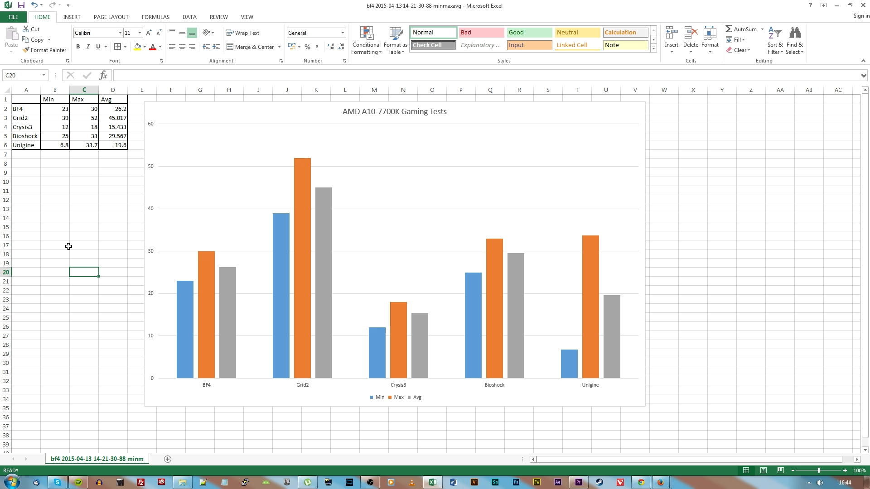Expand the General number format dropdown
Image resolution: width=870 pixels, height=489 pixels.
343,33
